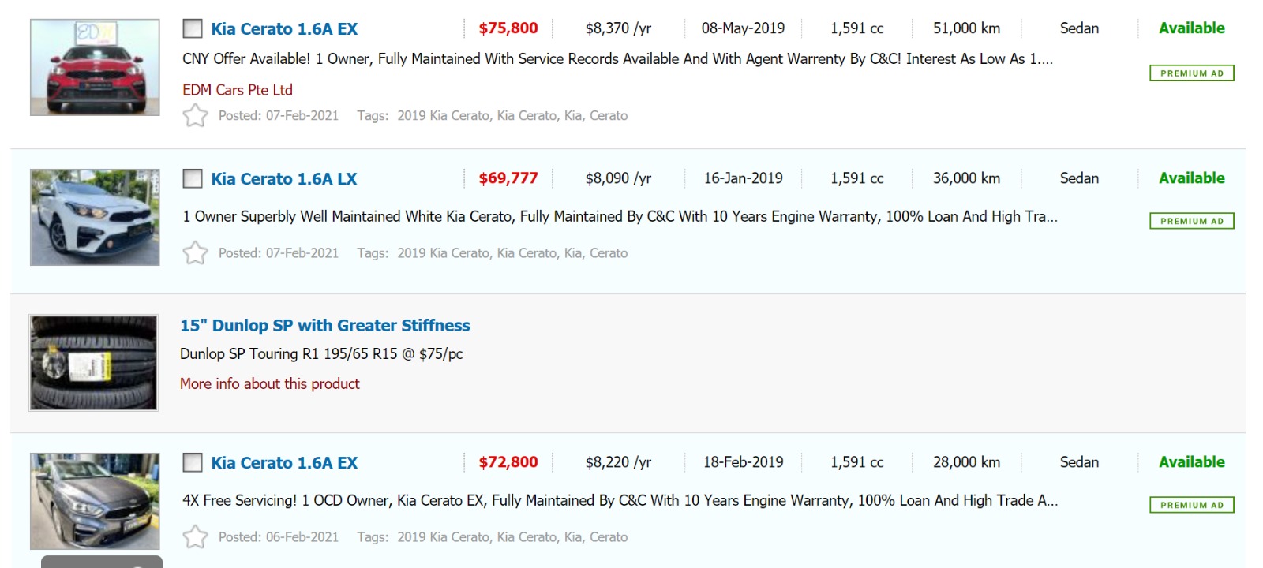Screen dimensions: 1263x568
Task: Click favorite star on white Cerato LX
Action: (x=195, y=253)
